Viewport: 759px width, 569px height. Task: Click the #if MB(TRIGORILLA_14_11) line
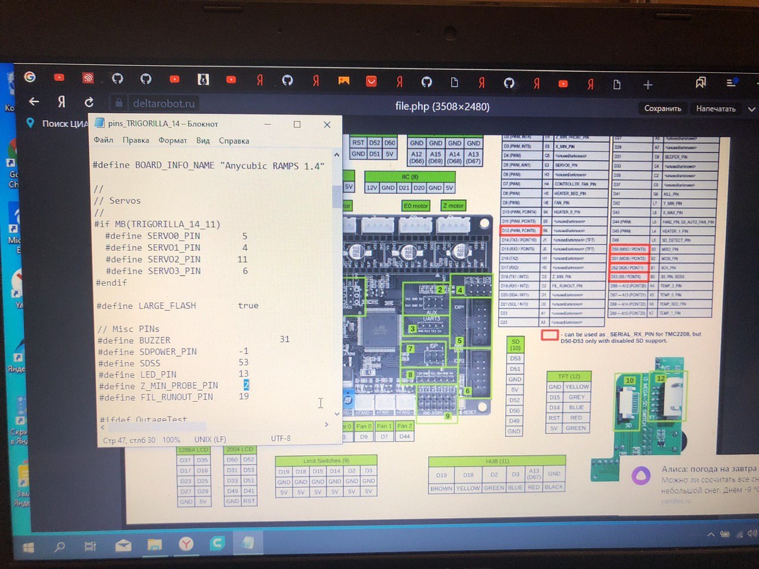pos(157,224)
